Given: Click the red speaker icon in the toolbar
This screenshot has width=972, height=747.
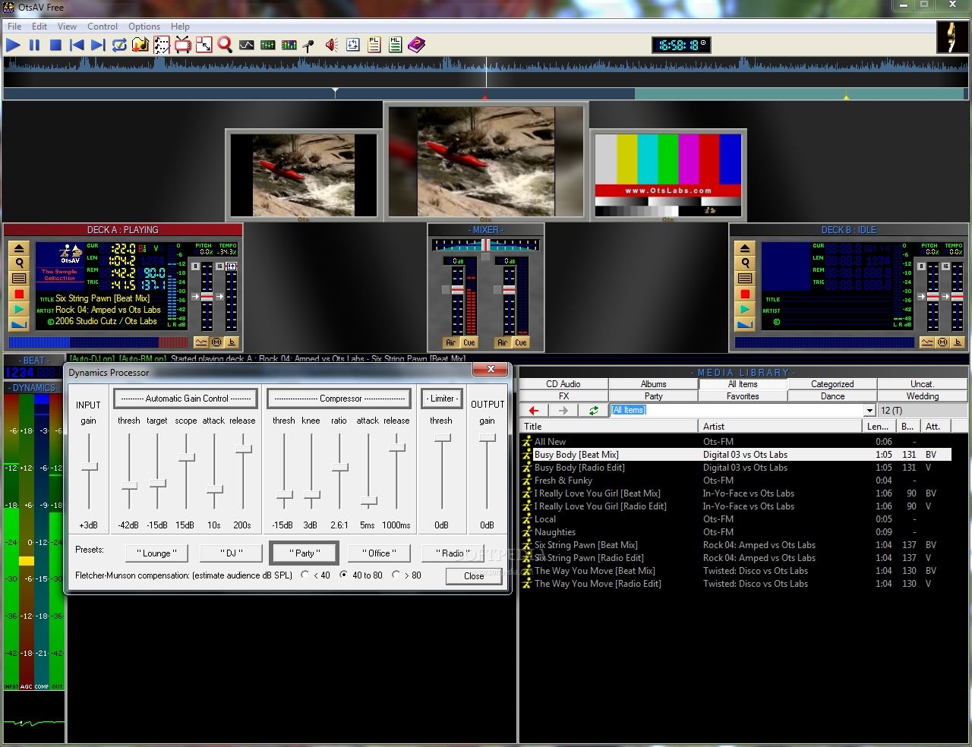Looking at the screenshot, I should [x=332, y=45].
